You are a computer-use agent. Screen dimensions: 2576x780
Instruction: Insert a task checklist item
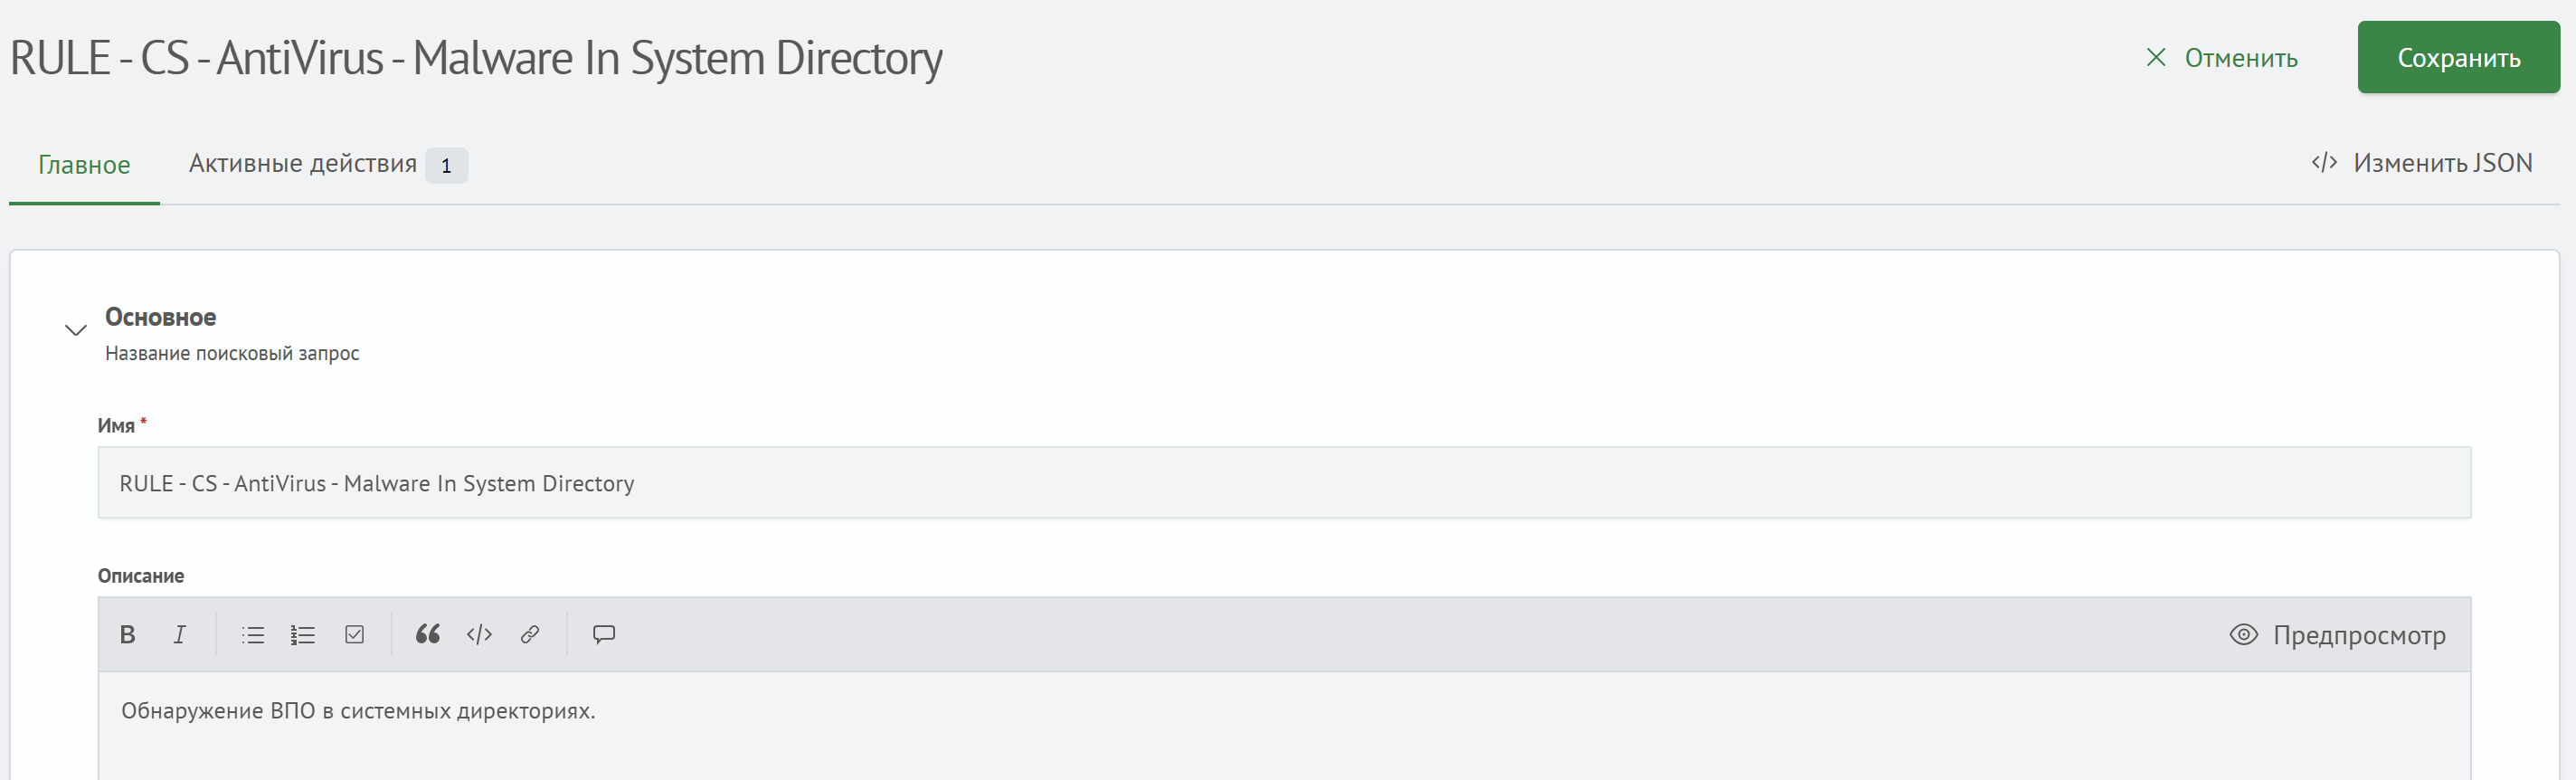click(x=355, y=635)
